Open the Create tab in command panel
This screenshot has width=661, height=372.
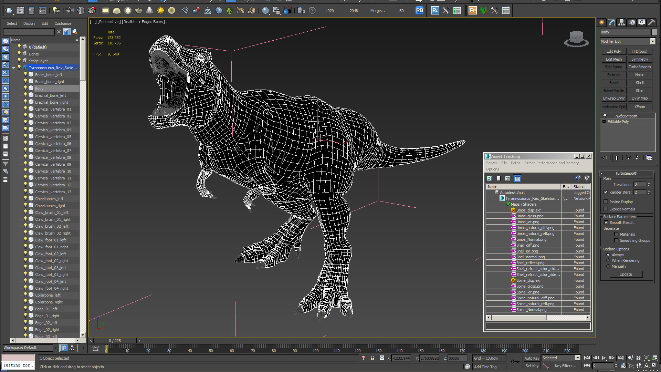pos(602,22)
